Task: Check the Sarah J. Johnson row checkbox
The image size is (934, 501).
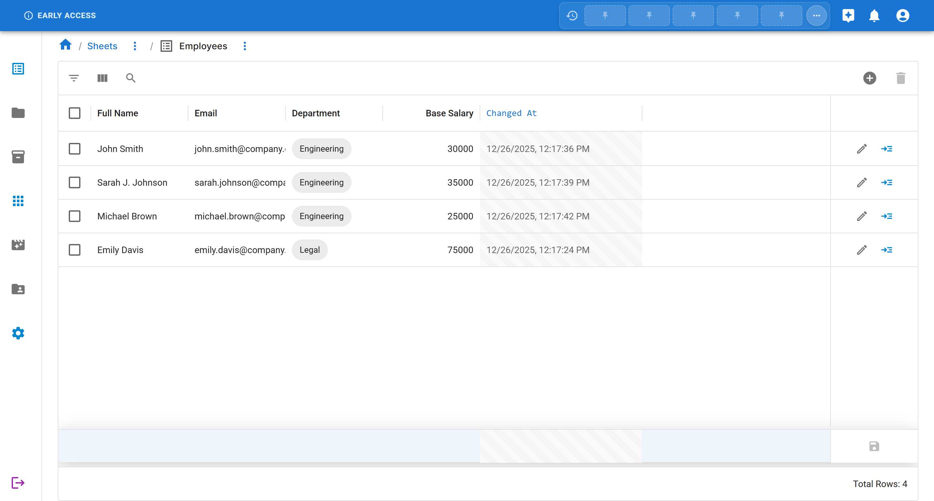Action: pos(74,182)
